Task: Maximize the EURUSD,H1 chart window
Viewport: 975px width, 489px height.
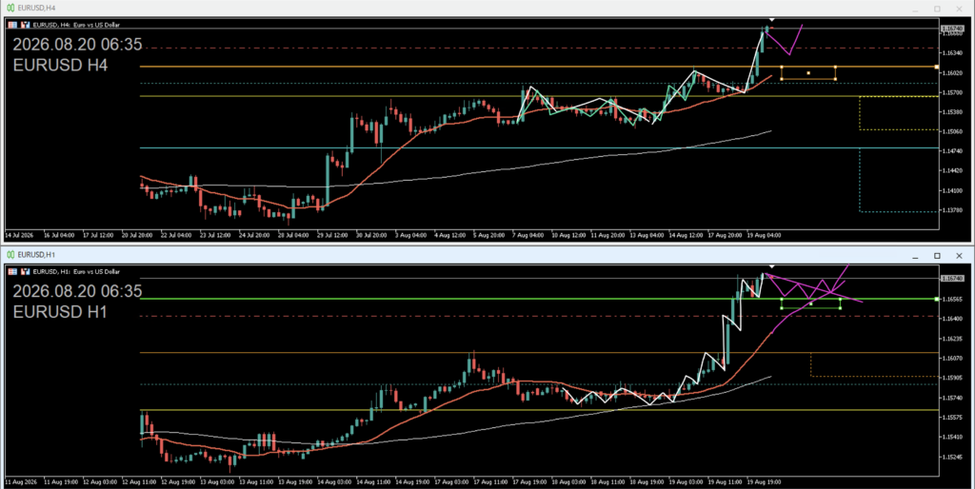Action: 937,255
